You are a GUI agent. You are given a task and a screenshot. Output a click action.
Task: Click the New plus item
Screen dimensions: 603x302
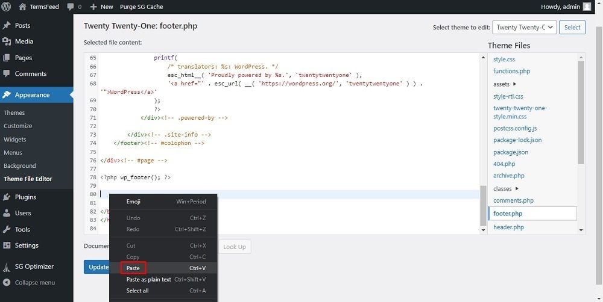(x=101, y=7)
